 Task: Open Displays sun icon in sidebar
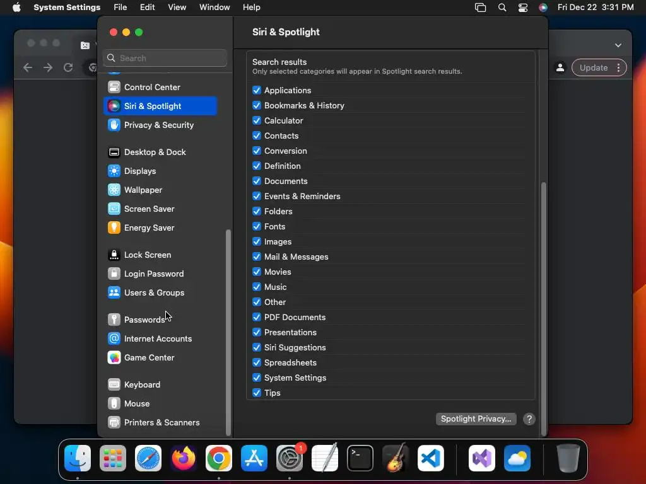(114, 171)
